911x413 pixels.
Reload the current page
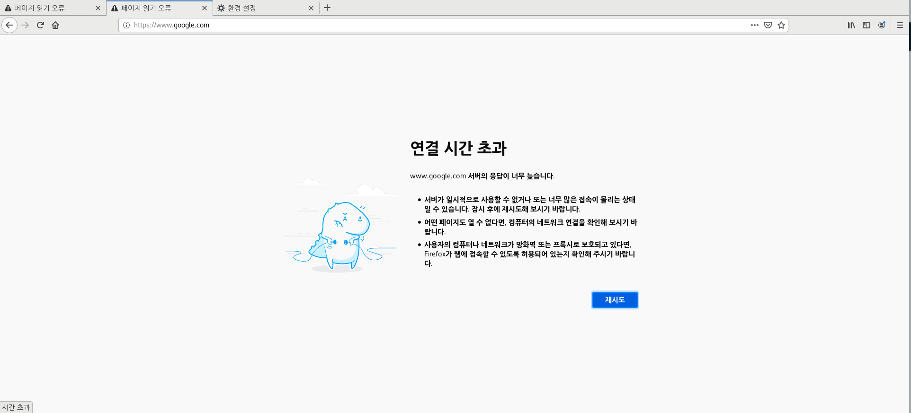point(40,25)
